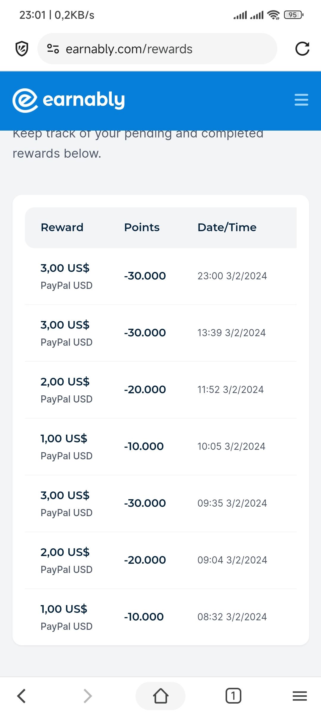Tap the browser shield security icon
The width and height of the screenshot is (321, 714).
click(x=22, y=49)
